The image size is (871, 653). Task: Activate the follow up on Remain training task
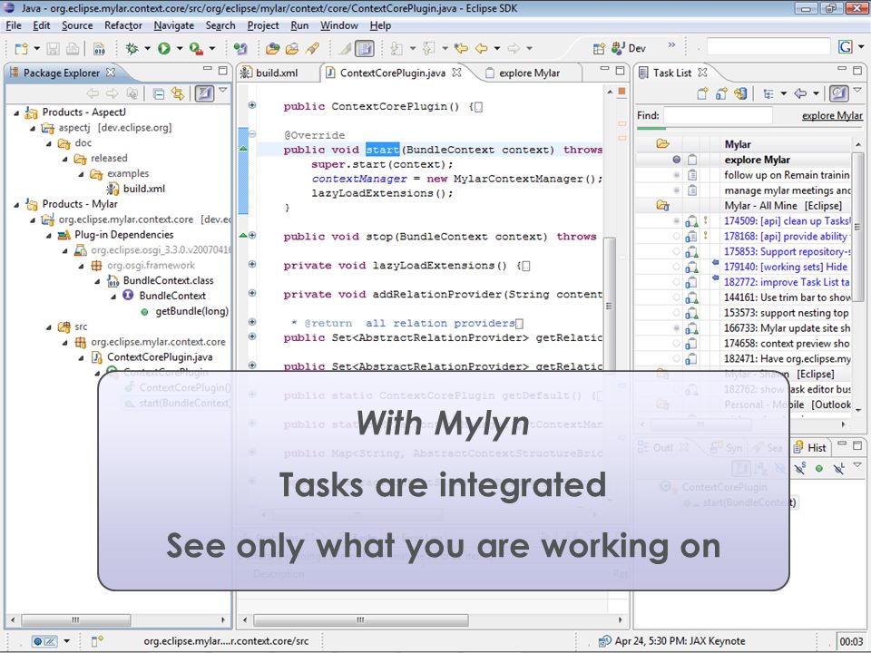[x=677, y=175]
